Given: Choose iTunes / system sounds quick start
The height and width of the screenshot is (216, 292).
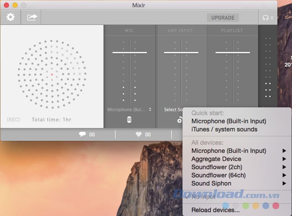Looking at the screenshot, I should [224, 129].
